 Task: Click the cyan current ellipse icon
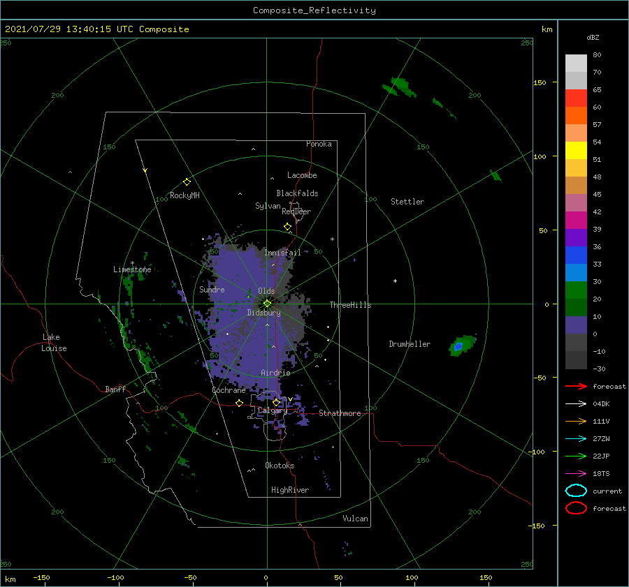pyautogui.click(x=576, y=491)
